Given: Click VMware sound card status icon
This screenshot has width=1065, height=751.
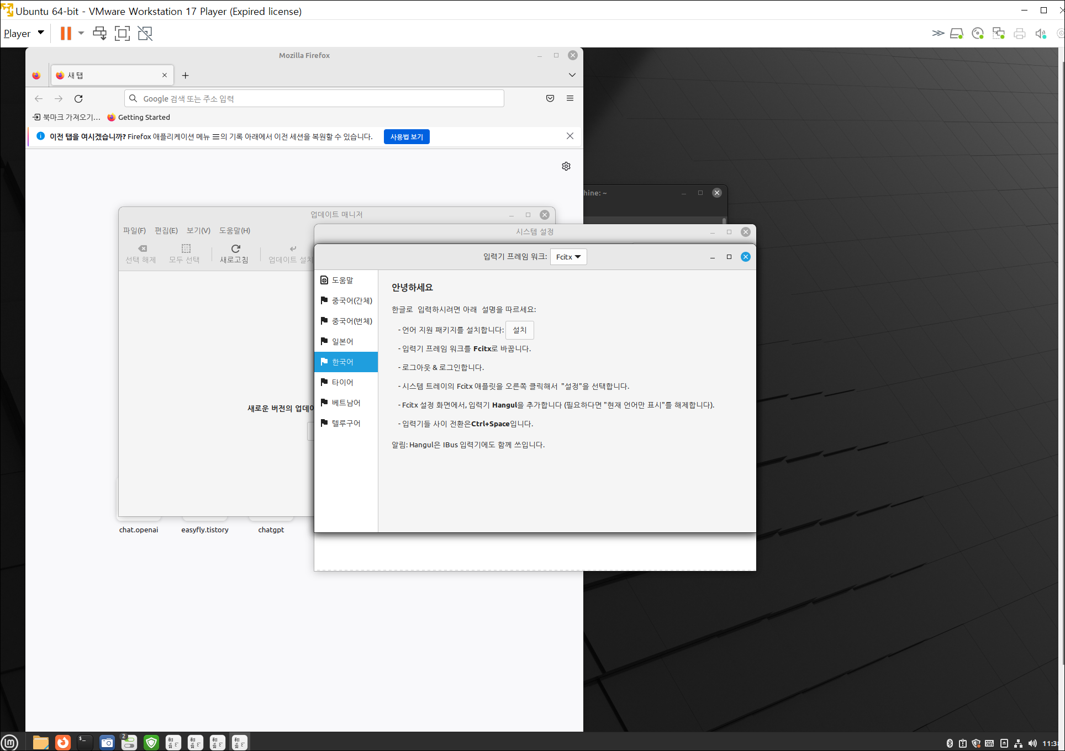Looking at the screenshot, I should pyautogui.click(x=1041, y=34).
